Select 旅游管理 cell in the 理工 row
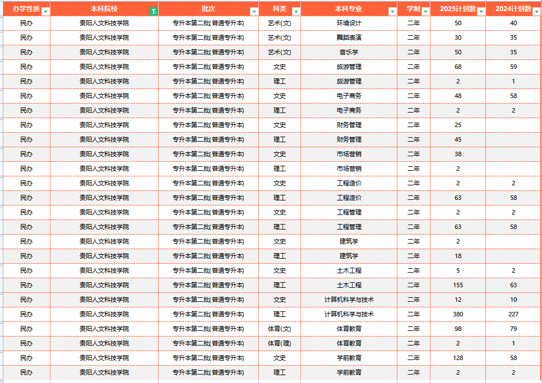This screenshot has width=542, height=383. (x=349, y=81)
